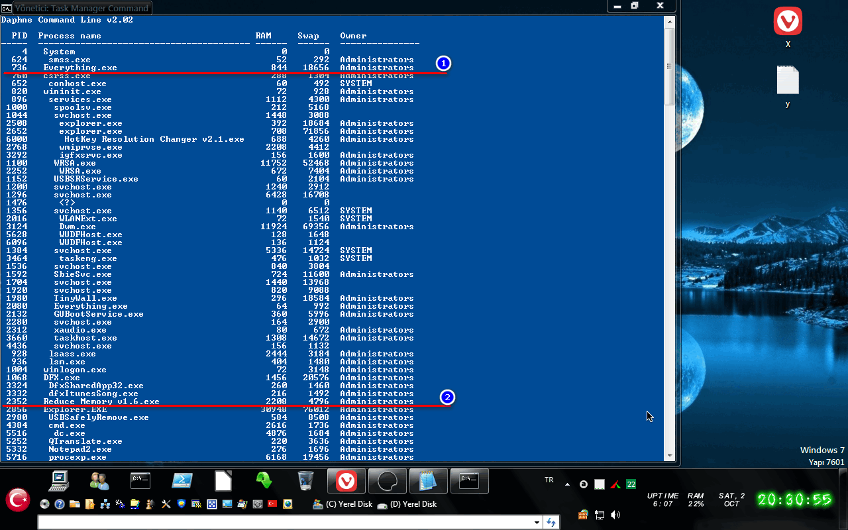Click the 'Notepad2.exe' process name
Image resolution: width=848 pixels, height=530 pixels.
80,449
